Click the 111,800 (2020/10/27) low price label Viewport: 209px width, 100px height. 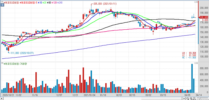(x=22, y=53)
